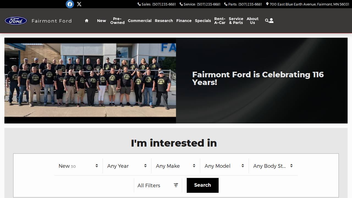Click the home icon in the navigation bar
Screen dimensions: 352x198
click(86, 21)
